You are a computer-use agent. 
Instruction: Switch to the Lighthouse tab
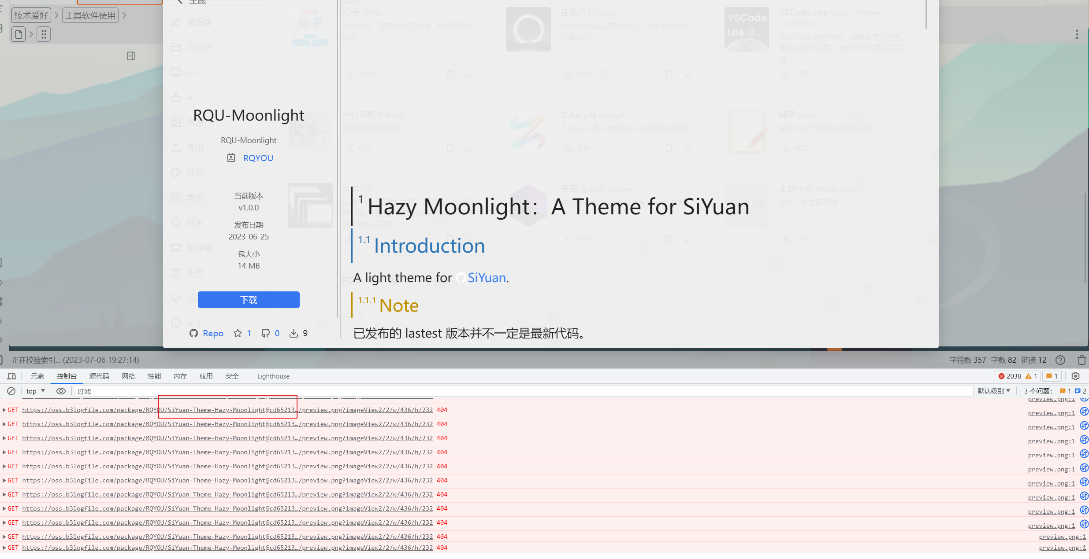coord(273,376)
